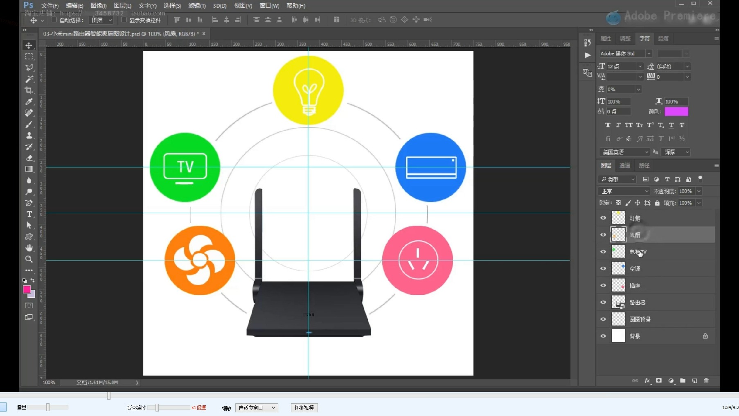Click the foreground color swatch

click(27, 289)
